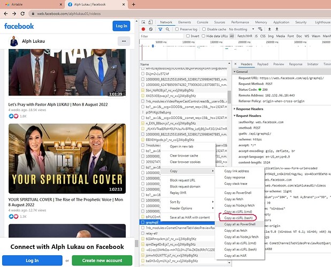This screenshot has height=267, width=331.
Task: Click the browser forward arrow
Action: pyautogui.click(x=14, y=14)
